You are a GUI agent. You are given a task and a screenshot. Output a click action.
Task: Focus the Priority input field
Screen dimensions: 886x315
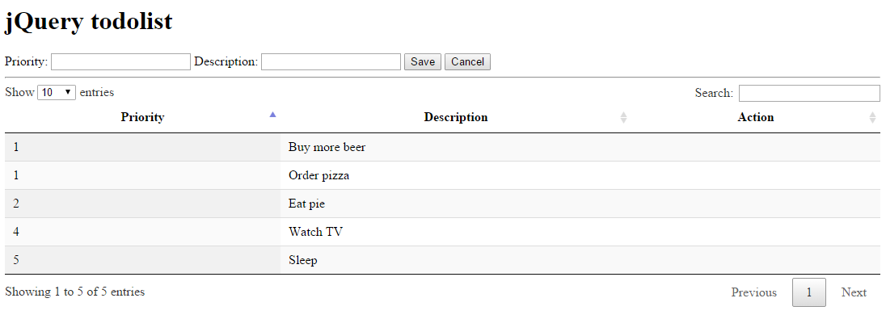click(x=120, y=61)
